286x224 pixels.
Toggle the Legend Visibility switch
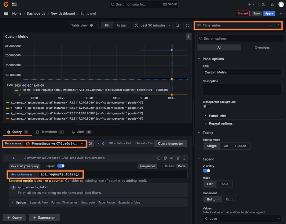(x=206, y=171)
